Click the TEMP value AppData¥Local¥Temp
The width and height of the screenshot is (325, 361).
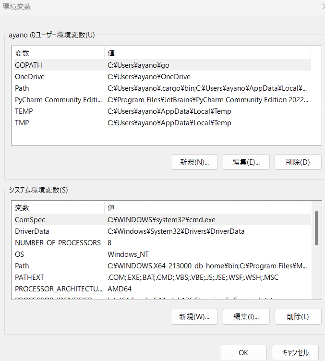[x=169, y=111]
